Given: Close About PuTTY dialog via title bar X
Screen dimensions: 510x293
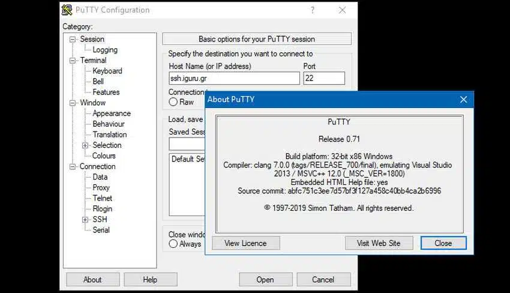Looking at the screenshot, I should [463, 100].
